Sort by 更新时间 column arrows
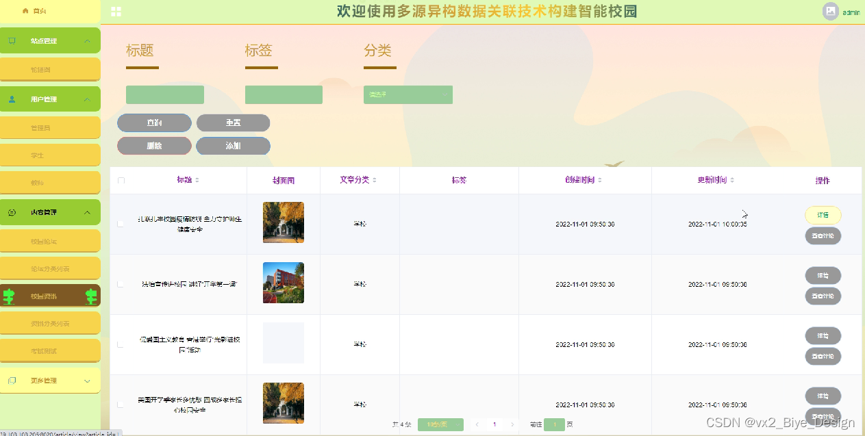 coord(732,180)
